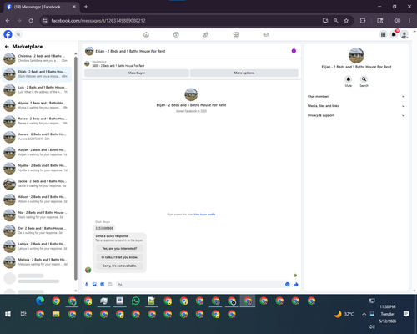Choose a sticker from the composer
Screen dimensions: 417x334
[x=103, y=284]
